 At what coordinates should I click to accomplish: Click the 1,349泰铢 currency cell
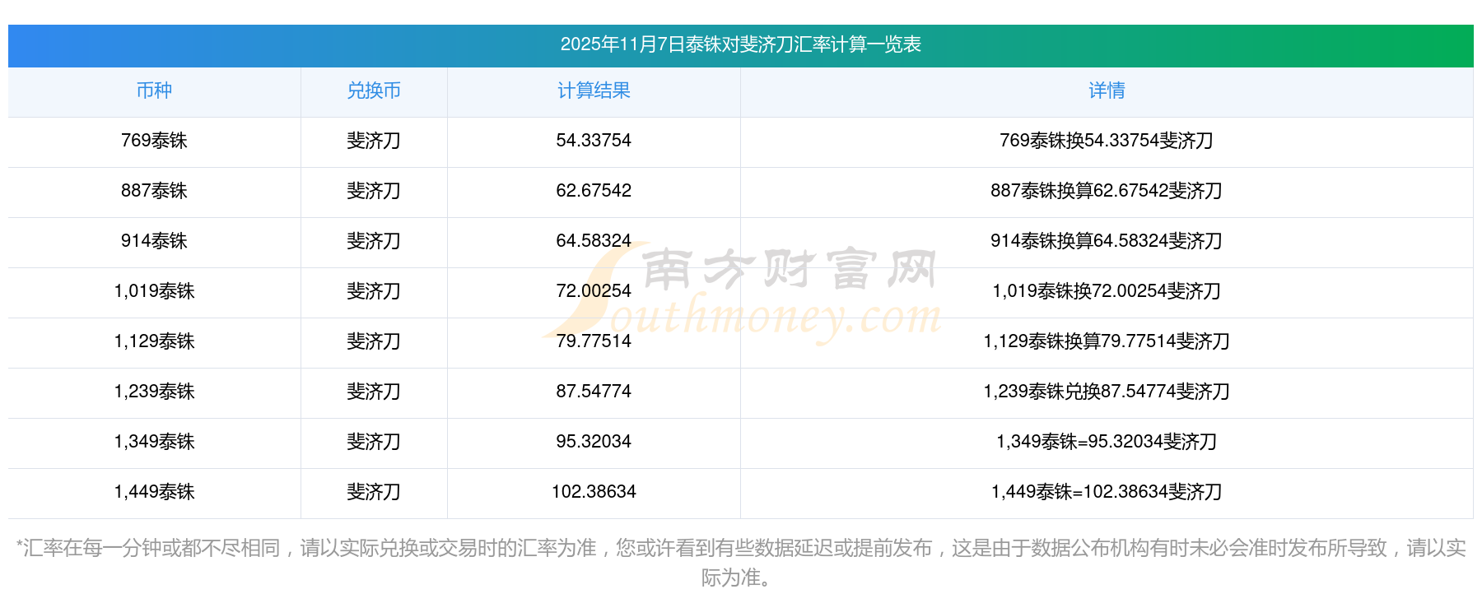pyautogui.click(x=154, y=442)
